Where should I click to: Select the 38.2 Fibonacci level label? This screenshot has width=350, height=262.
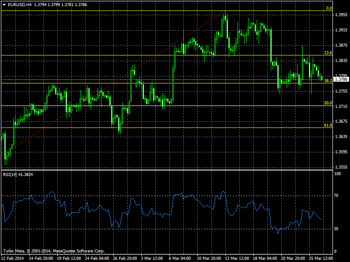[328, 81]
